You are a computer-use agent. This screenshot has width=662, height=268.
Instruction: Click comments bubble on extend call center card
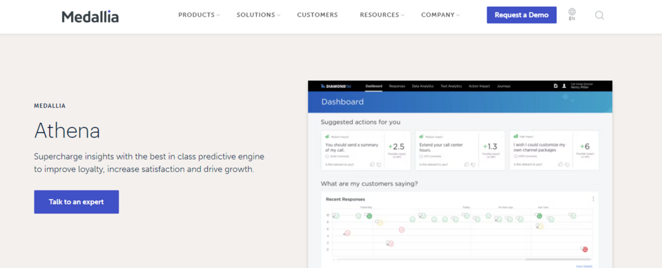[421, 156]
